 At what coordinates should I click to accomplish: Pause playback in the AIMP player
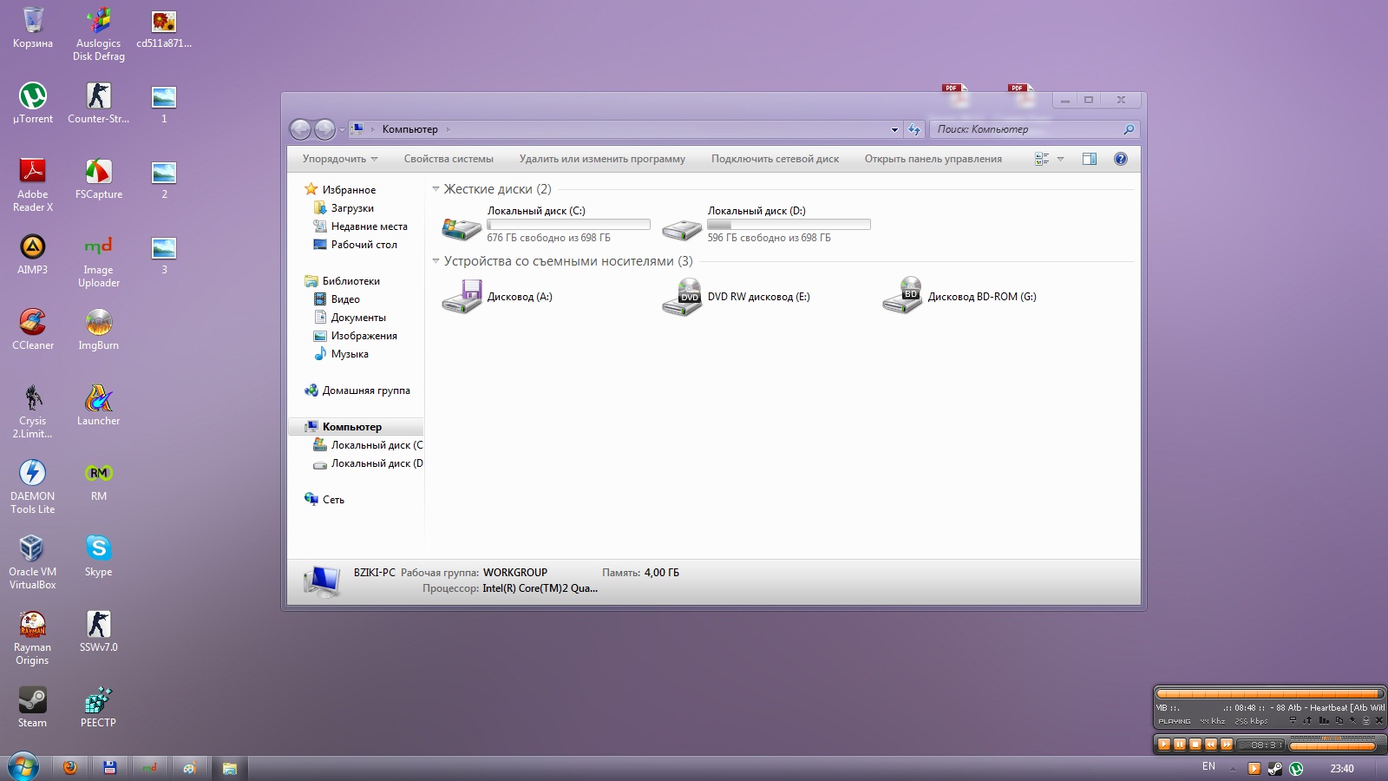click(x=1180, y=745)
